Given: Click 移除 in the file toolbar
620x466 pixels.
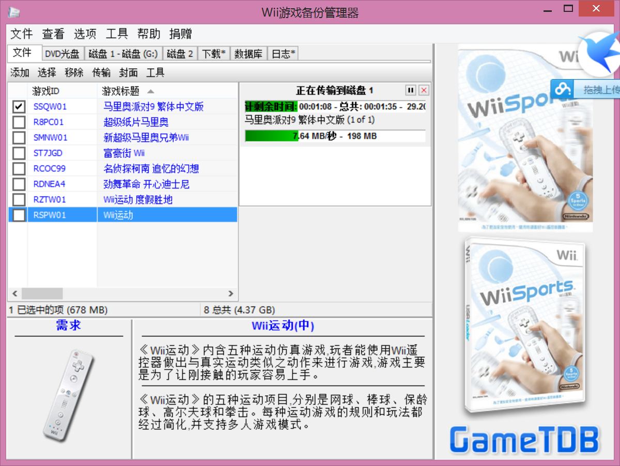Looking at the screenshot, I should click(x=74, y=73).
